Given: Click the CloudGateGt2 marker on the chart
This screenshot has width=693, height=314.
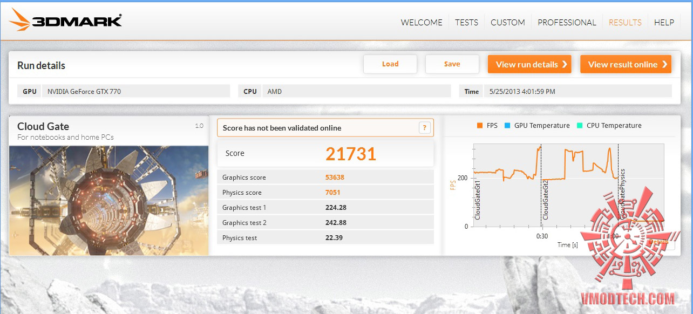Looking at the screenshot, I should point(546,199).
